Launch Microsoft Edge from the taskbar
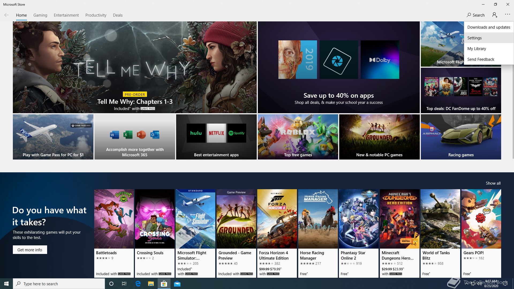This screenshot has height=289, width=514. (138, 284)
